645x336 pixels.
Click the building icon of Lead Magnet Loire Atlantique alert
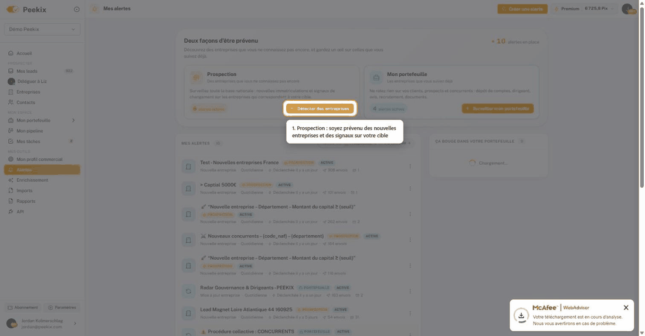click(188, 313)
